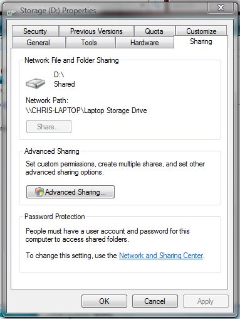Open the Tools tab
Screen dimensions: 240x319
[90, 43]
